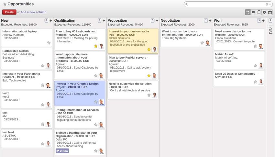Star the Interest in your Graphic Design Project card
Image resolution: width=275 pixels, height=157 pixels.
[x=95, y=102]
